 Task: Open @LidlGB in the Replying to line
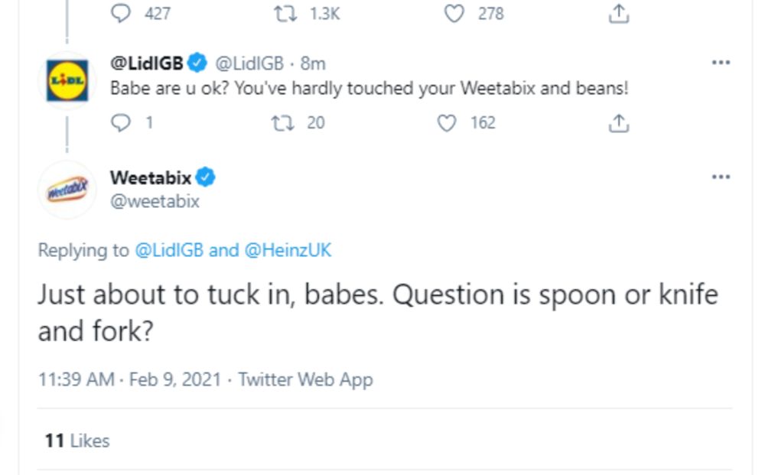[169, 250]
